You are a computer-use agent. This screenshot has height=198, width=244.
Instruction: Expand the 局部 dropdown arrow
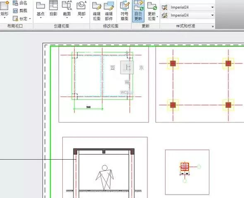[82, 18]
